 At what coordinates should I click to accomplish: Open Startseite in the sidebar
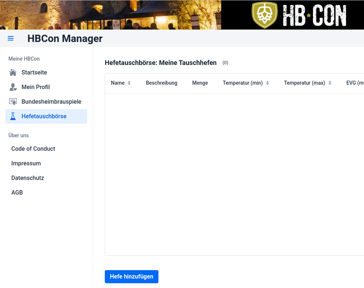click(34, 72)
